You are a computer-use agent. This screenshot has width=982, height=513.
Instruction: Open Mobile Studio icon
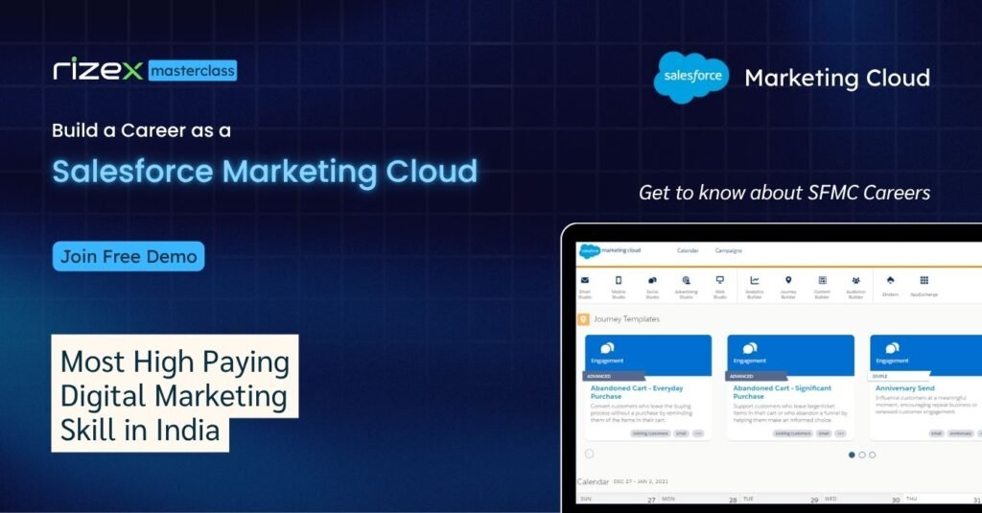[x=619, y=281]
